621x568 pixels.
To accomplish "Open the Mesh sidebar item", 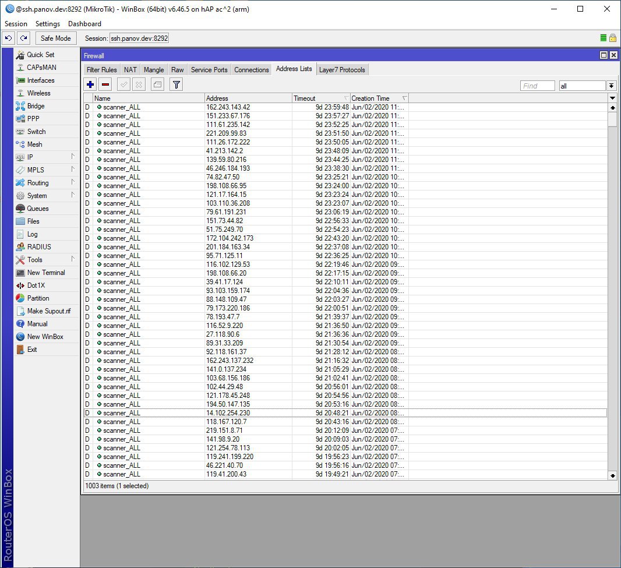I will tap(47, 144).
